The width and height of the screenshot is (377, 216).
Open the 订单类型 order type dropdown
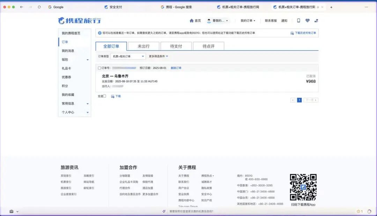128,56
